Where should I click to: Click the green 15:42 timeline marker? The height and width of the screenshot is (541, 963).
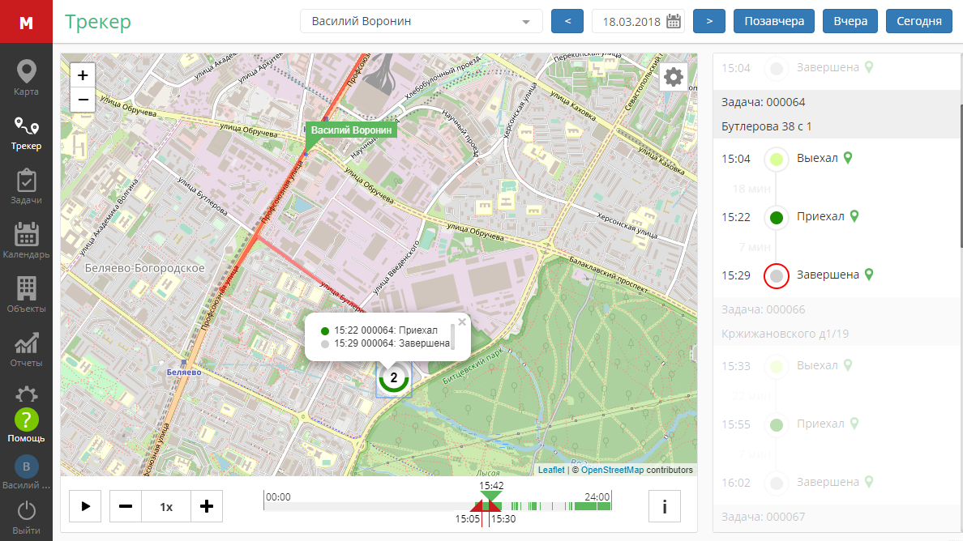point(491,496)
